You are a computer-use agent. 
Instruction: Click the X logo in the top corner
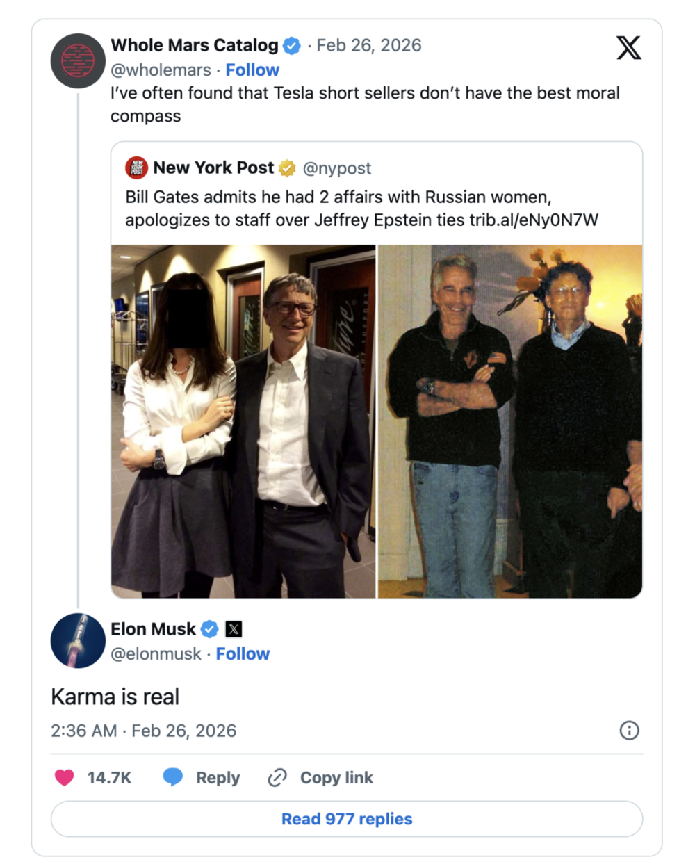pos(628,48)
